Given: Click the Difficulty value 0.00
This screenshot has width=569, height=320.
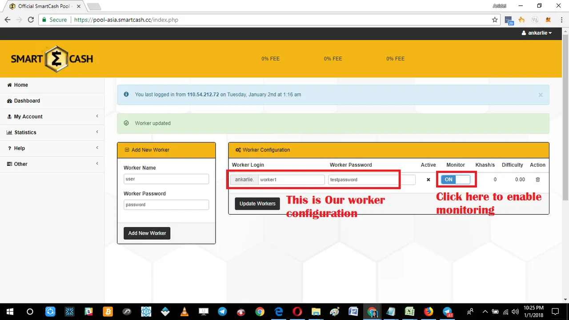Looking at the screenshot, I should coord(520,180).
